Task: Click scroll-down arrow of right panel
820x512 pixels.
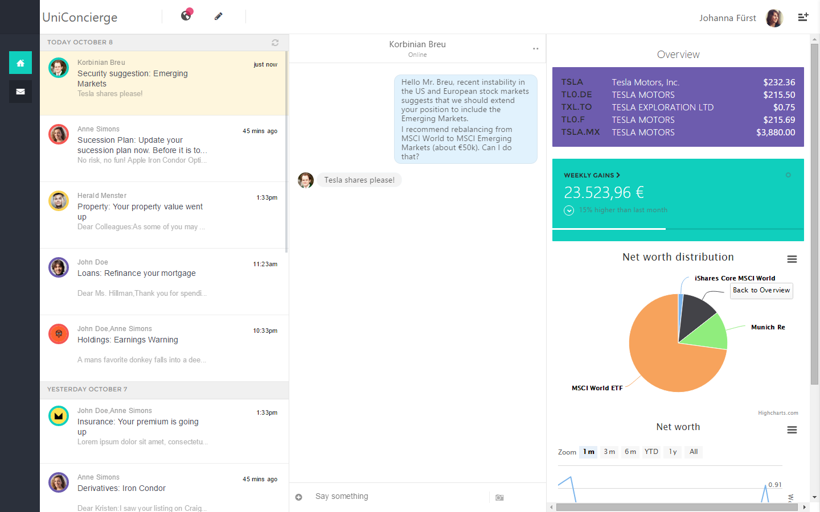Action: click(814, 497)
